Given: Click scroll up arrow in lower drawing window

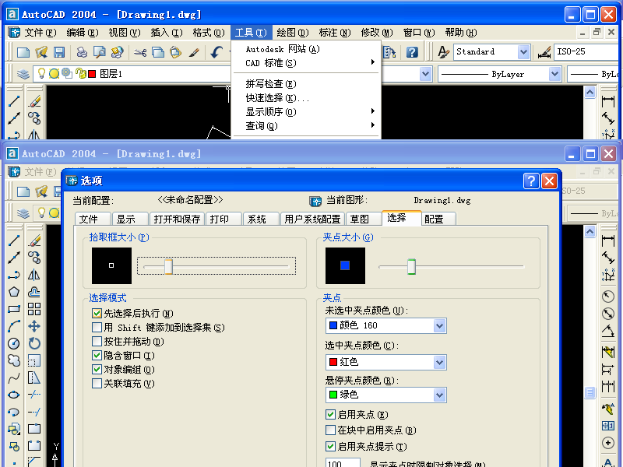Looking at the screenshot, I should point(590,231).
